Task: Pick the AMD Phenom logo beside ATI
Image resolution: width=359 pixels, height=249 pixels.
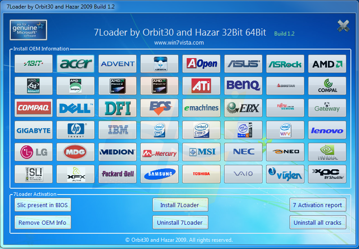Action: tap(159, 86)
